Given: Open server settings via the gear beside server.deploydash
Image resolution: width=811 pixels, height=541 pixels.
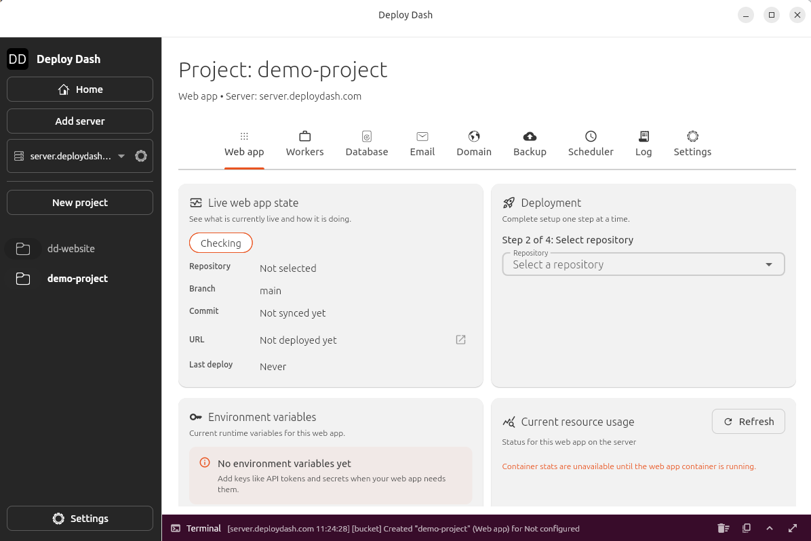Looking at the screenshot, I should click(x=140, y=155).
